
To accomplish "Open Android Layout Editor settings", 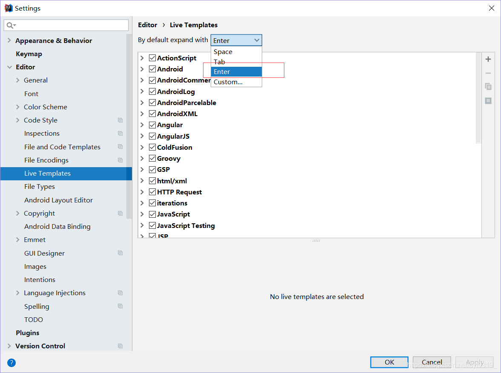I will (x=58, y=200).
